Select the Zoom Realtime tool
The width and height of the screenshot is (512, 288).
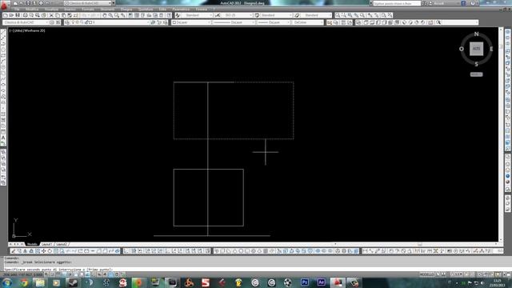[110, 15]
